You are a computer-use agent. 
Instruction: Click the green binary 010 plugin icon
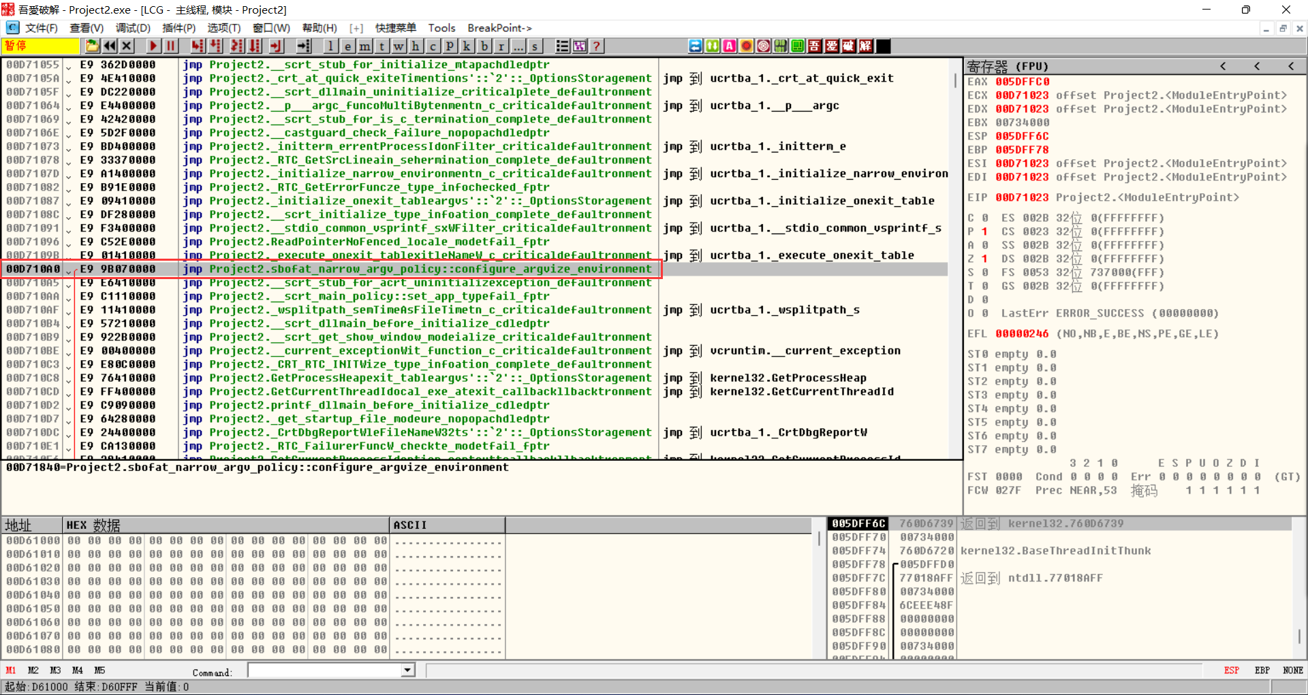[781, 46]
